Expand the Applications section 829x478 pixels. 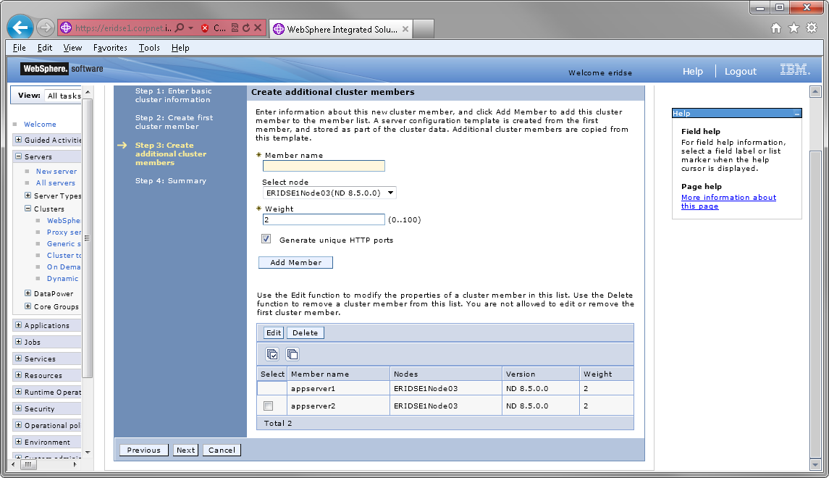[x=19, y=325]
